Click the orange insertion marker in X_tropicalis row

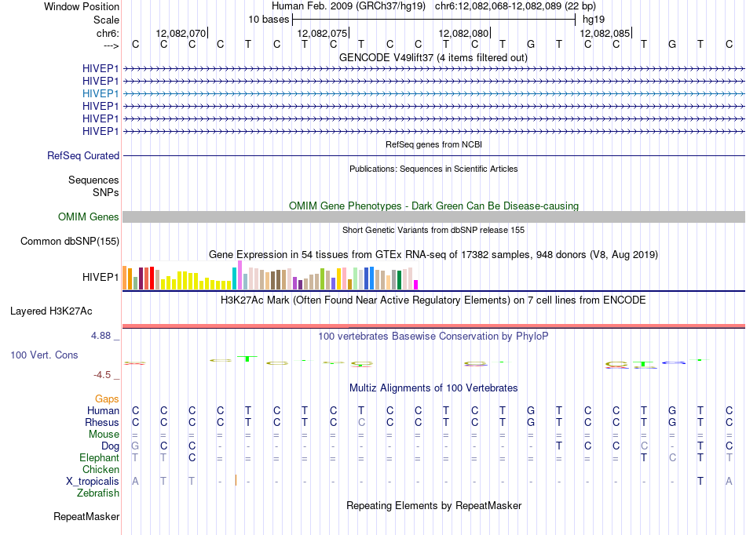click(236, 480)
